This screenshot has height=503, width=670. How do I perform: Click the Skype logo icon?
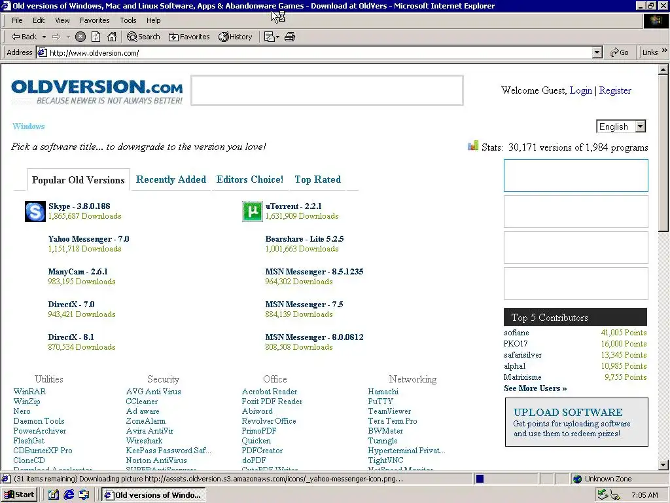[x=35, y=212]
